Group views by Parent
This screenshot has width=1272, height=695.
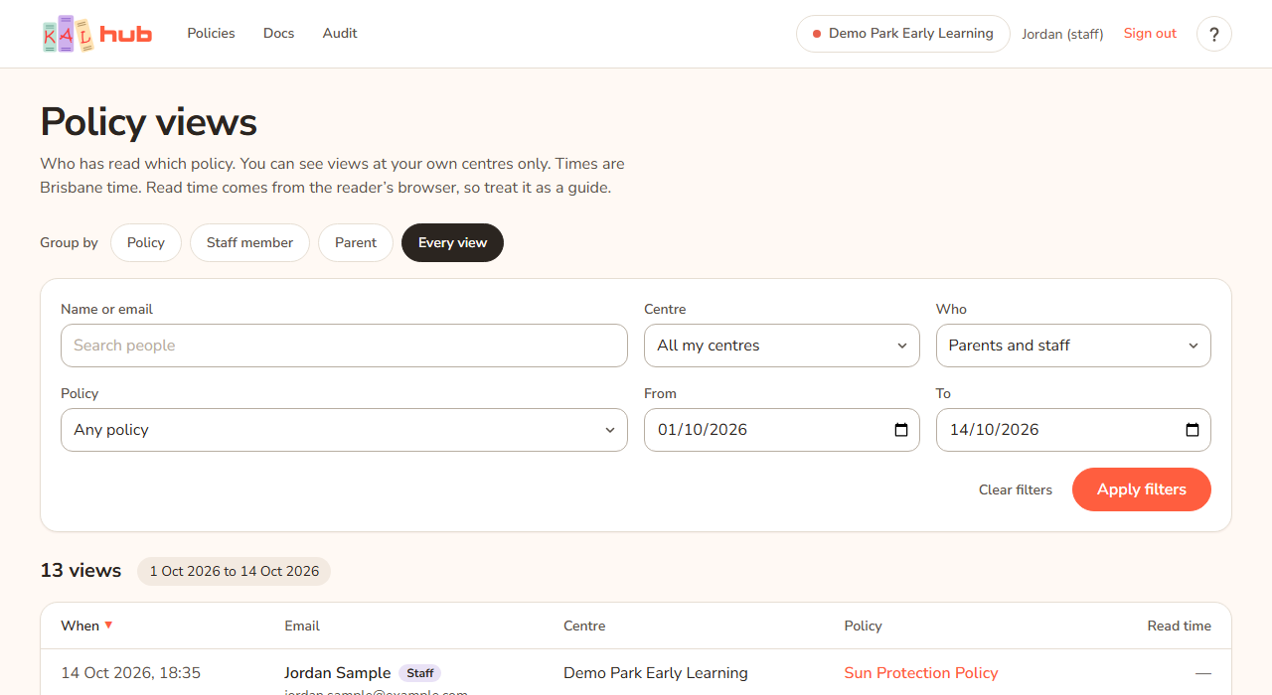click(x=356, y=242)
